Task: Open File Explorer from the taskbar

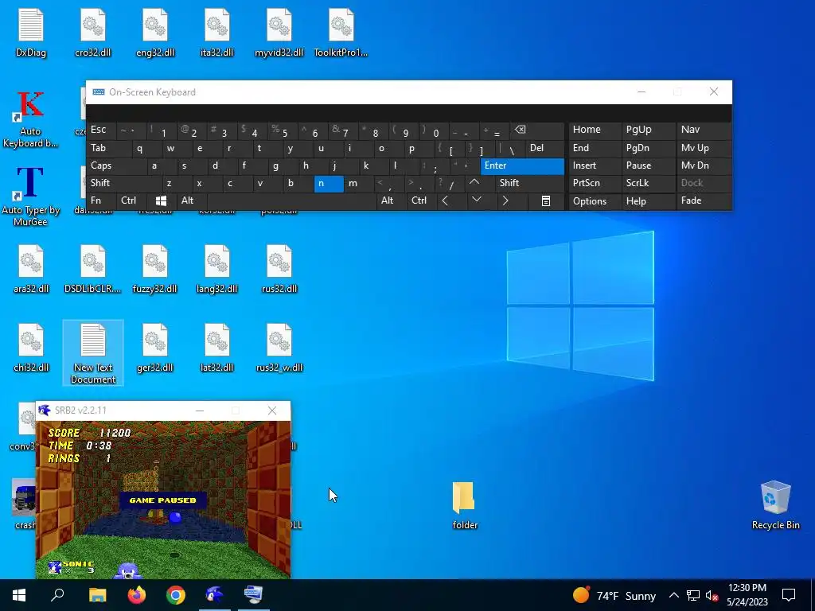Action: (x=97, y=595)
